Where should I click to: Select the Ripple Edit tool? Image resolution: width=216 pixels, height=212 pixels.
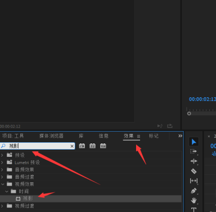coord(193,161)
